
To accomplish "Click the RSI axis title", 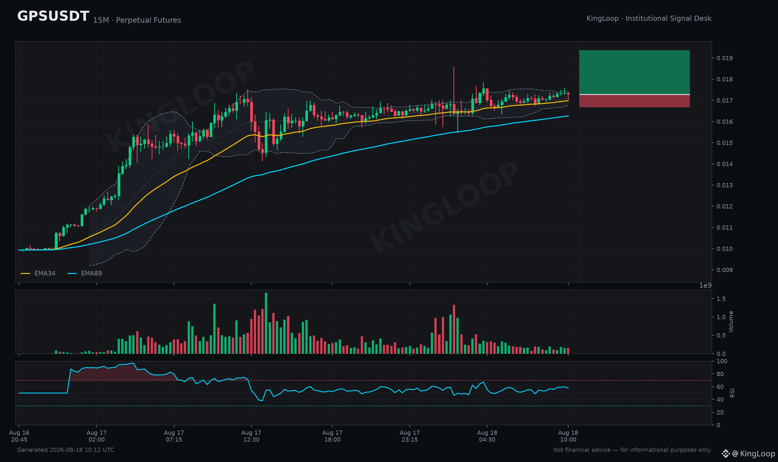I will [x=732, y=393].
